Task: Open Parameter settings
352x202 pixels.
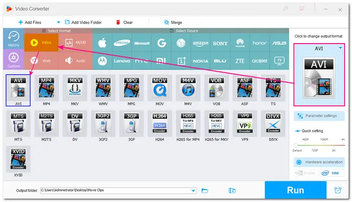Action: 319,116
